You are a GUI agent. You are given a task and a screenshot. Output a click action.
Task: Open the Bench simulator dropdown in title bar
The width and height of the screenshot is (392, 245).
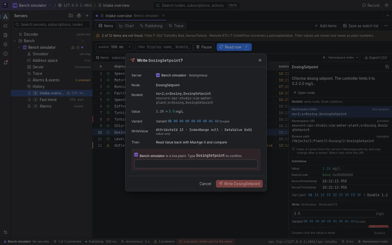[x=32, y=5]
